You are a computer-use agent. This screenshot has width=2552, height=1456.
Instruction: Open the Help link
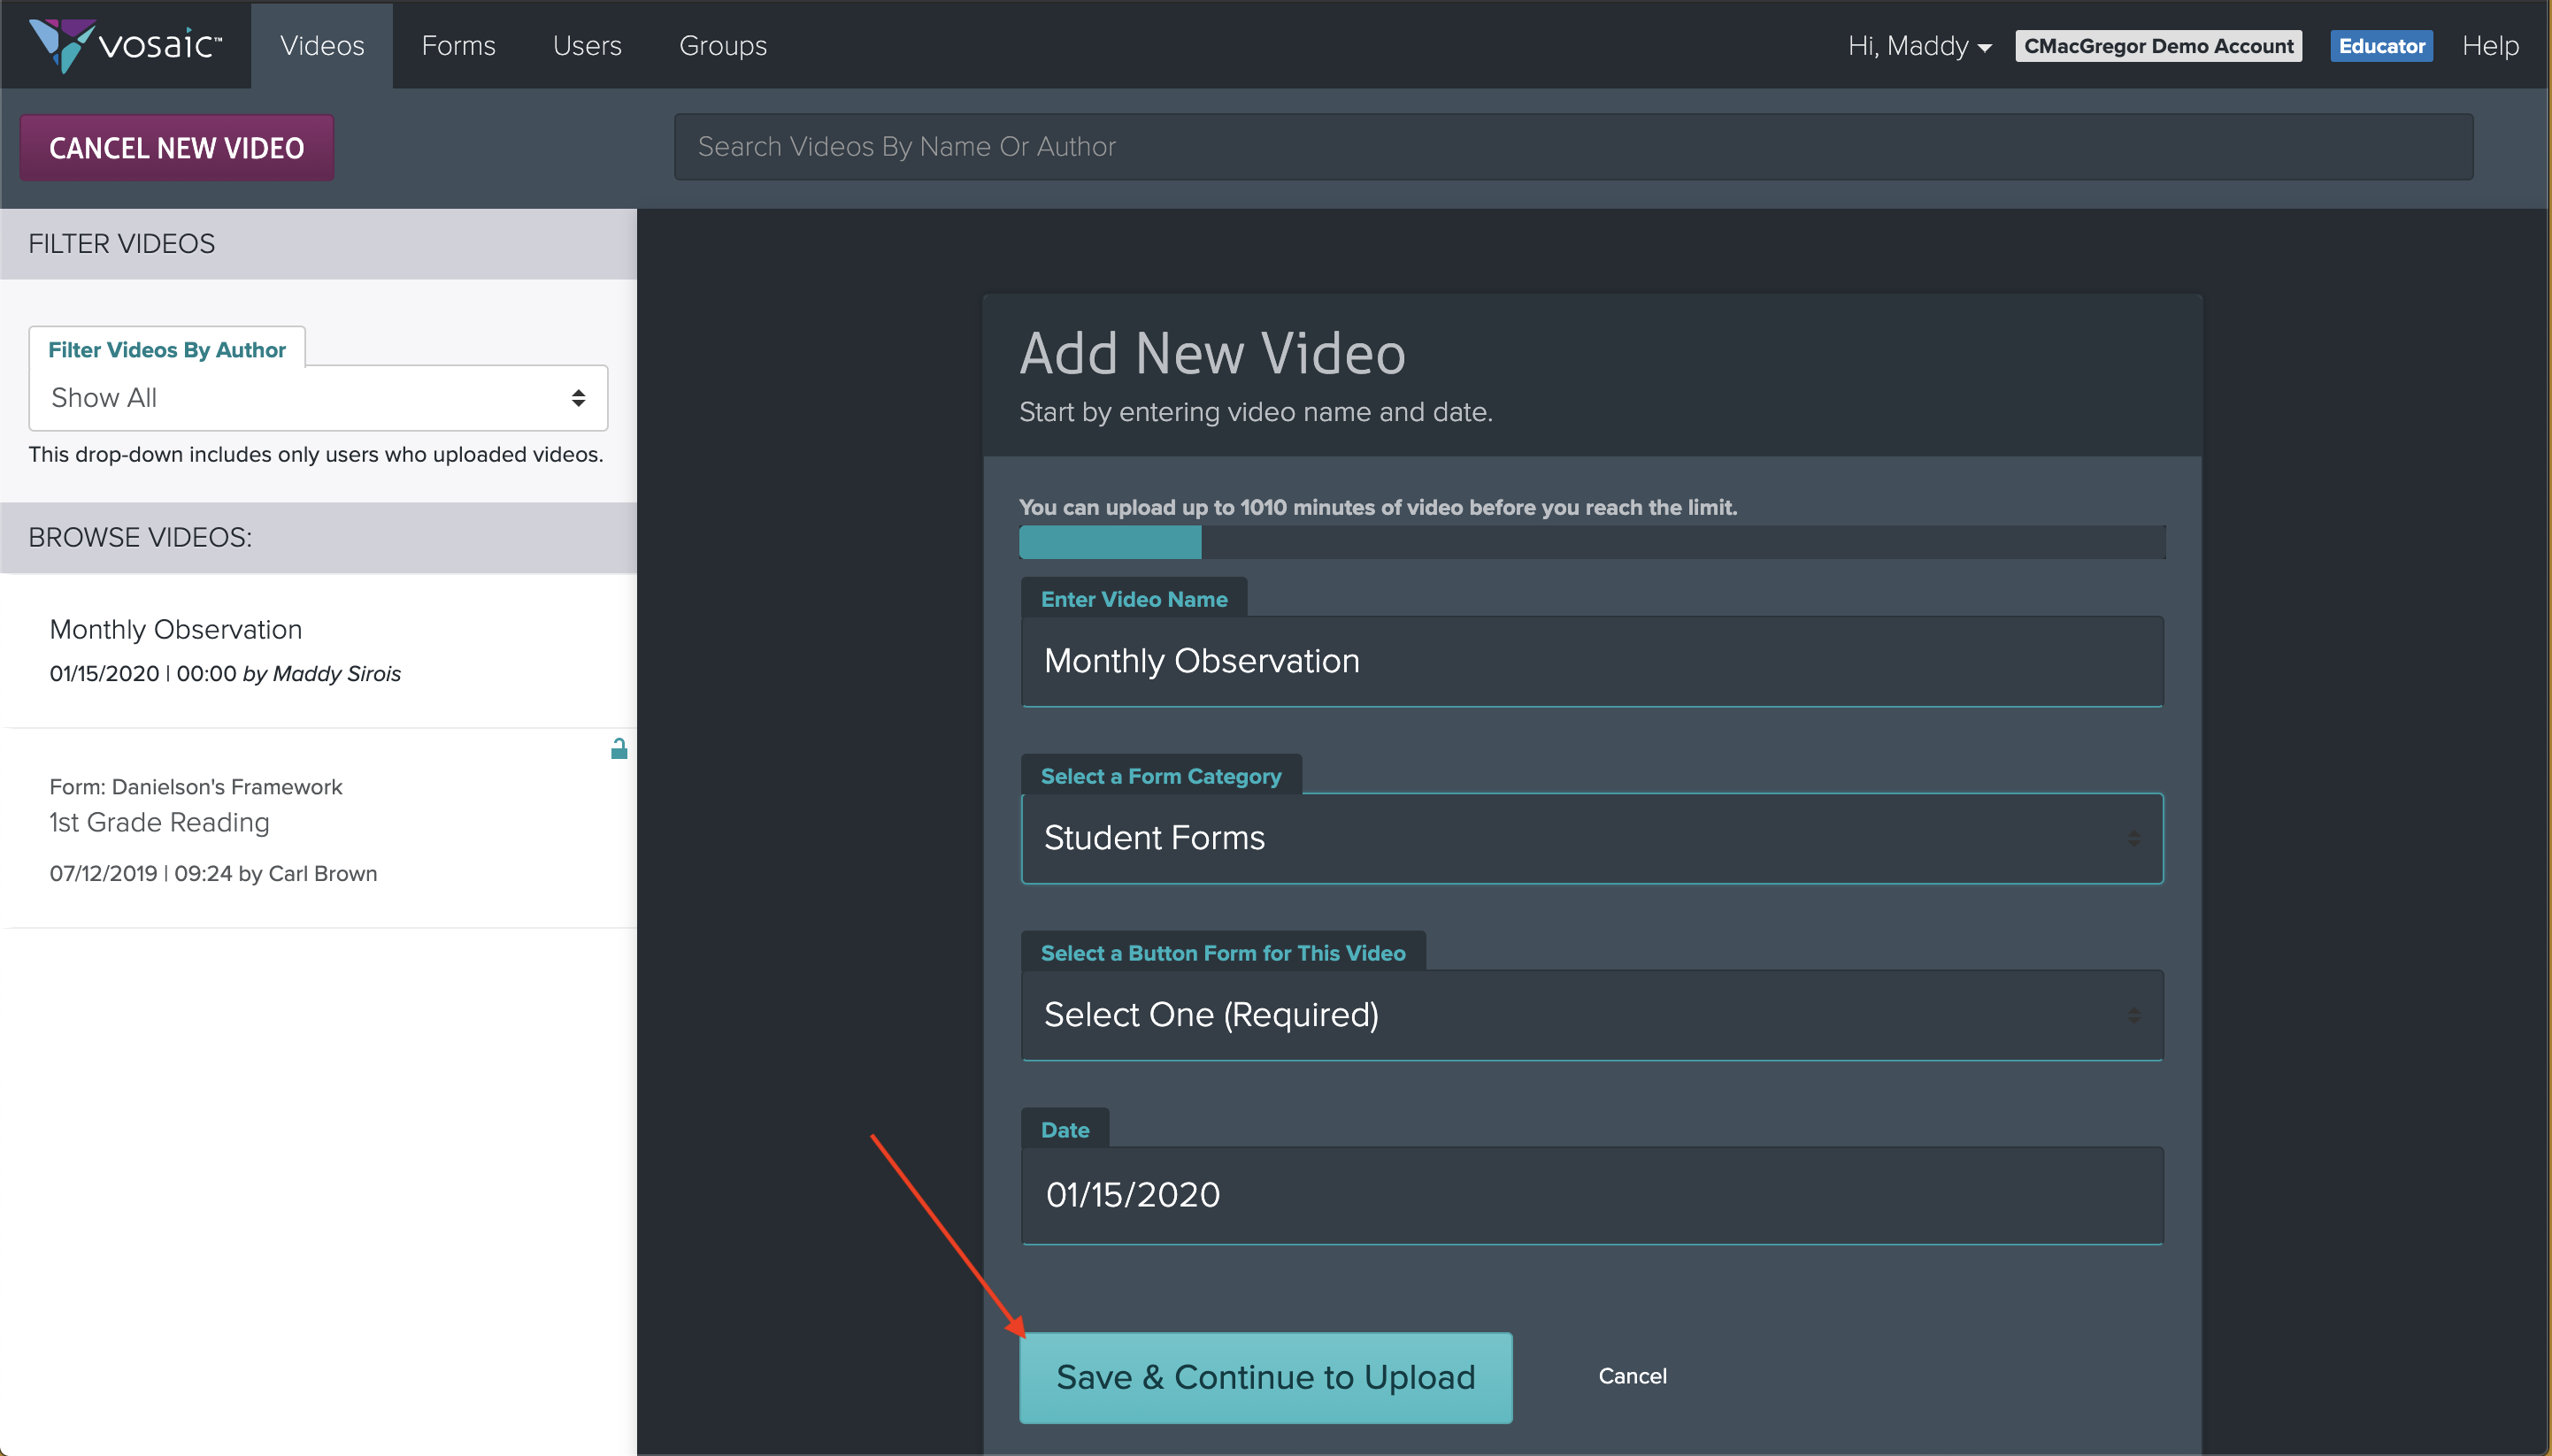coord(2490,46)
